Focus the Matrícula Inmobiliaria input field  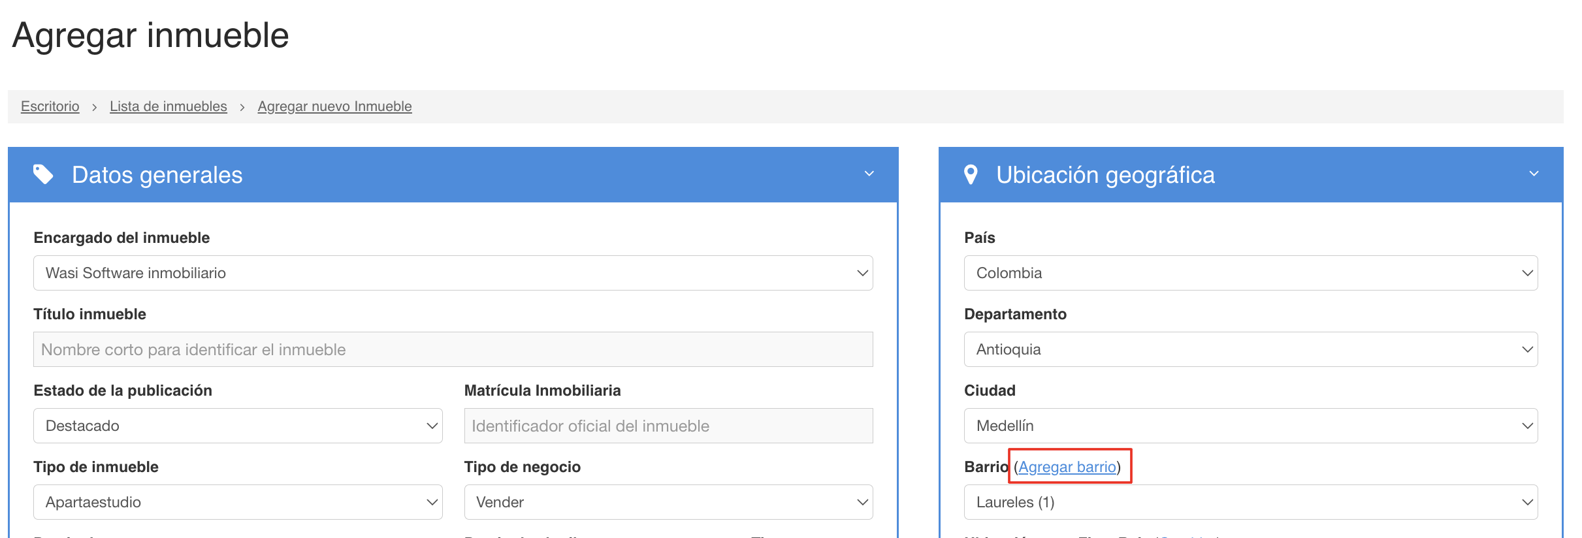pyautogui.click(x=668, y=426)
